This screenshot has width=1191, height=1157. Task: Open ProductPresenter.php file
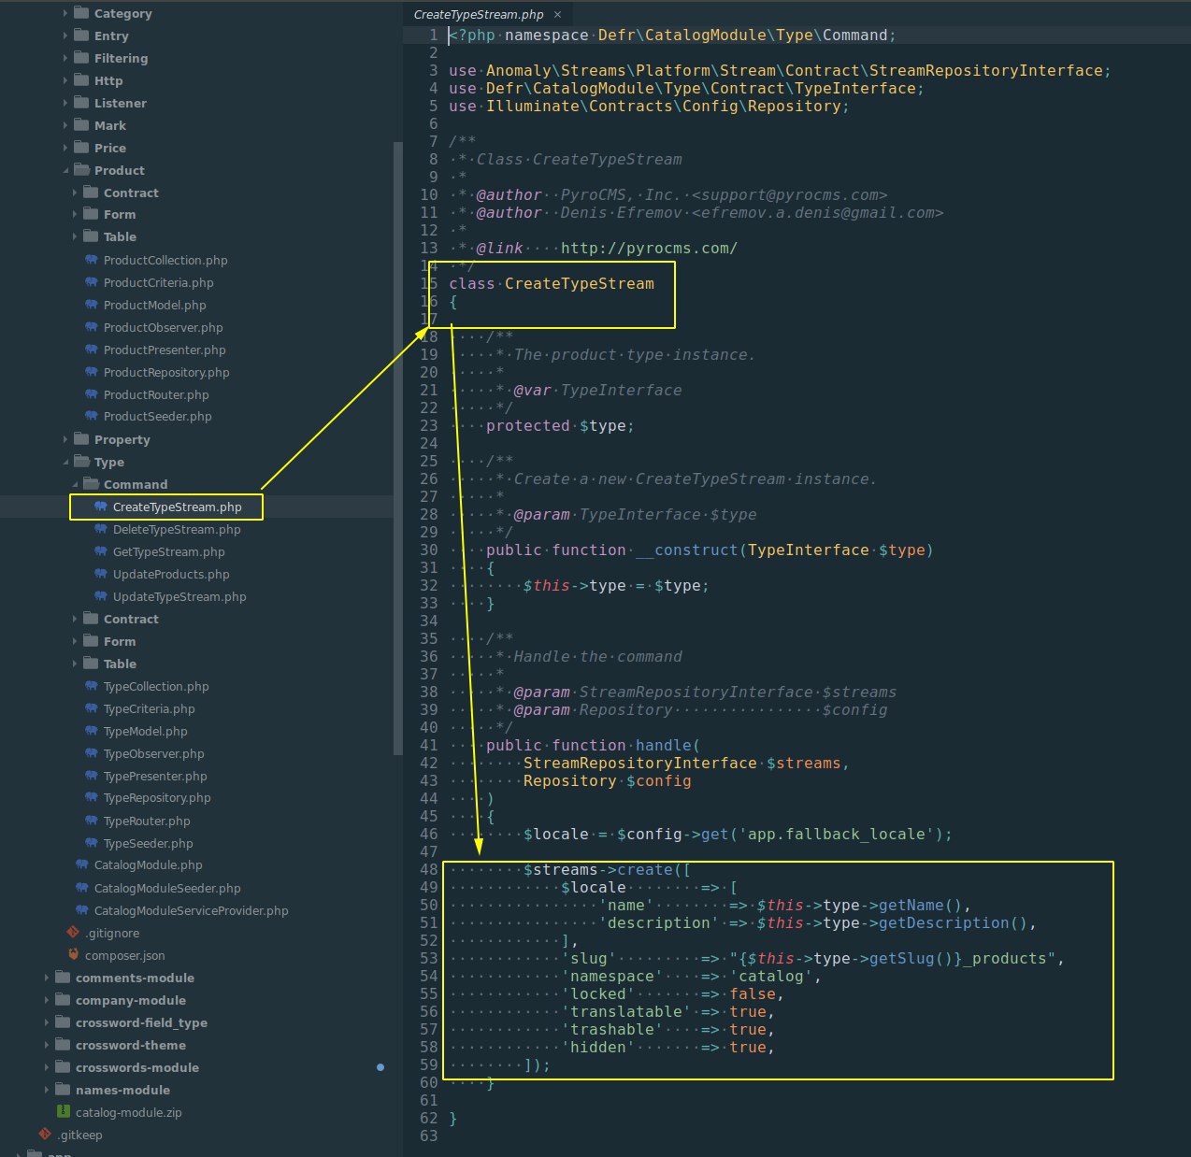[165, 350]
